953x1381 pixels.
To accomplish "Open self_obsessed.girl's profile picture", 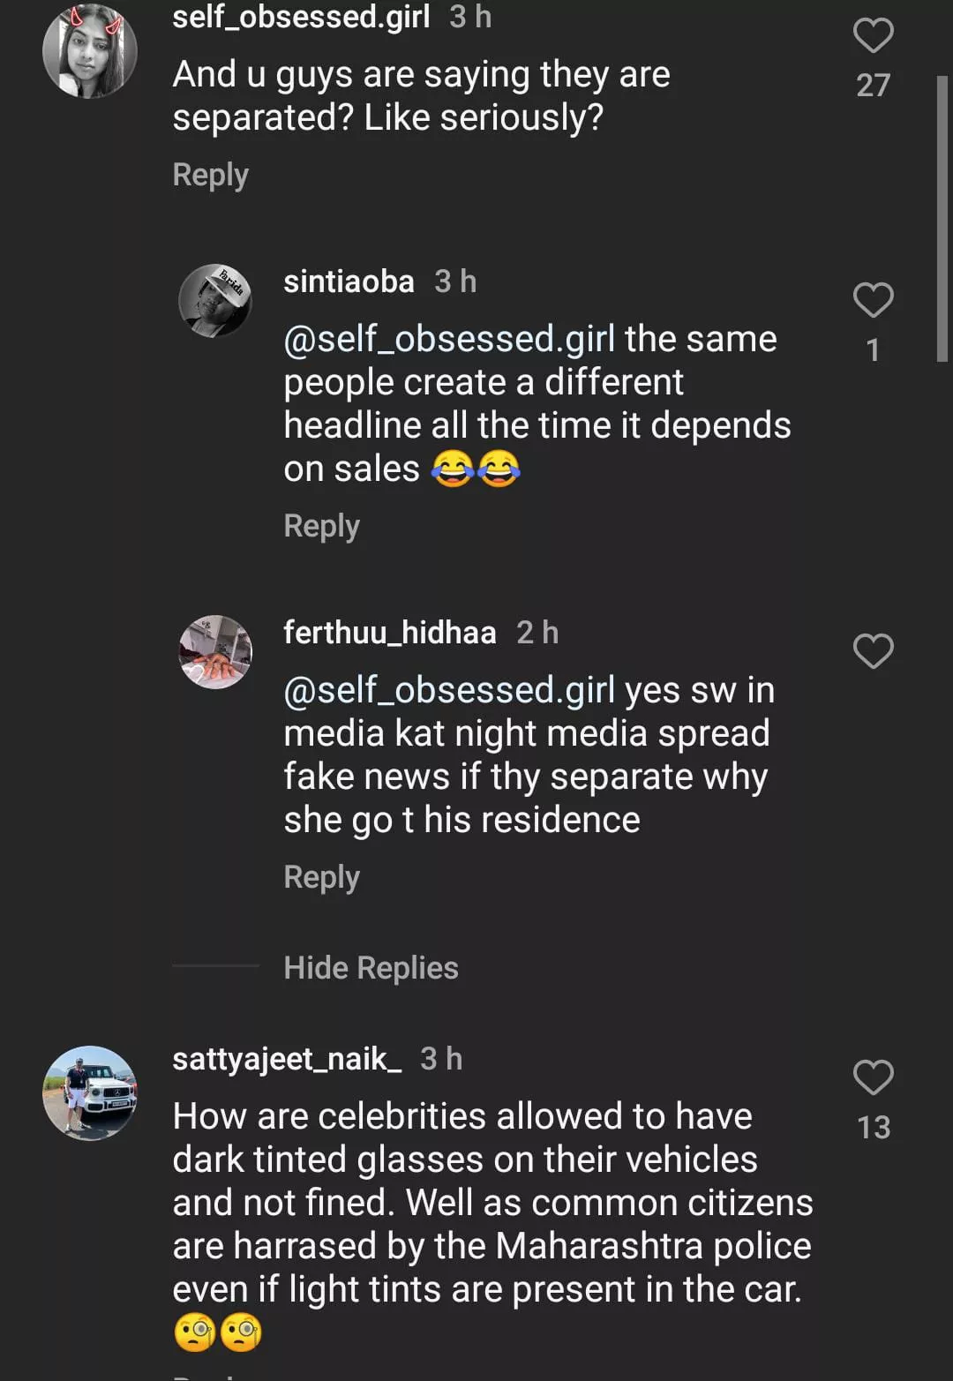I will click(x=90, y=51).
